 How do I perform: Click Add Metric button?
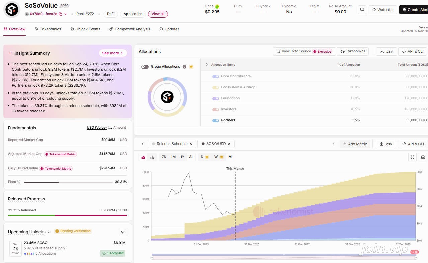[x=355, y=144]
